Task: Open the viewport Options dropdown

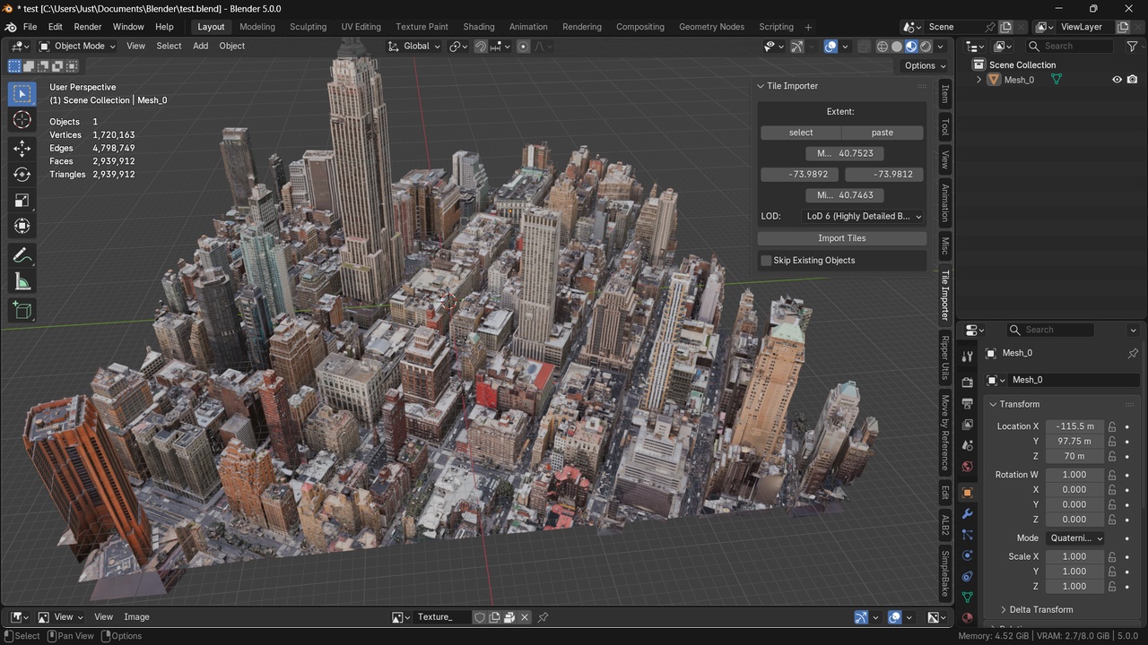Action: point(925,65)
